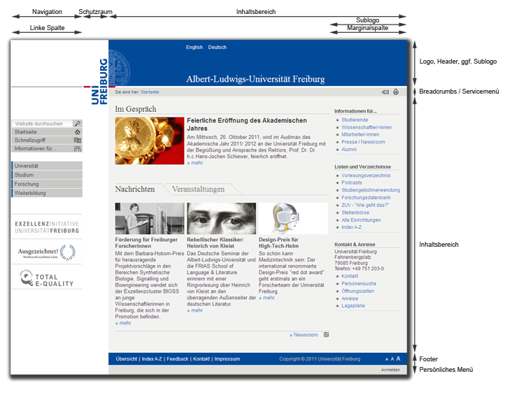This screenshot has height=404, width=505.
Task: Open the Studium navigation item
Action: point(47,175)
